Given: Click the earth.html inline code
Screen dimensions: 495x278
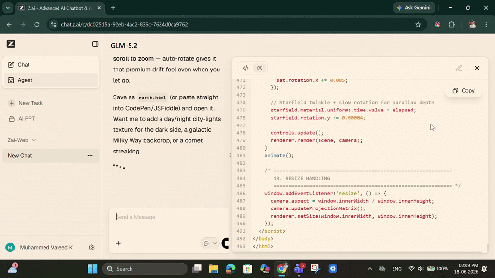Looking at the screenshot, I should click(152, 97).
